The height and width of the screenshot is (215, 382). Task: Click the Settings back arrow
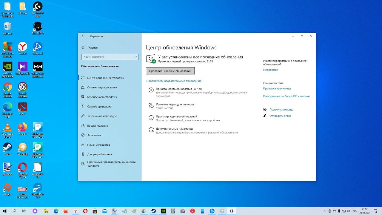pos(83,36)
